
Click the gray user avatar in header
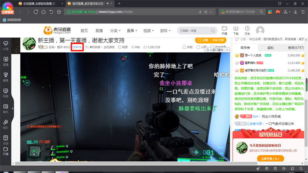click(x=260, y=30)
